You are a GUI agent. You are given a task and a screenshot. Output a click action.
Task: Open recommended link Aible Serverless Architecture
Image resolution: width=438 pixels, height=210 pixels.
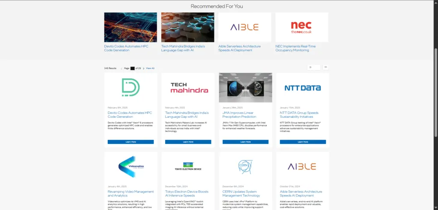coord(240,48)
